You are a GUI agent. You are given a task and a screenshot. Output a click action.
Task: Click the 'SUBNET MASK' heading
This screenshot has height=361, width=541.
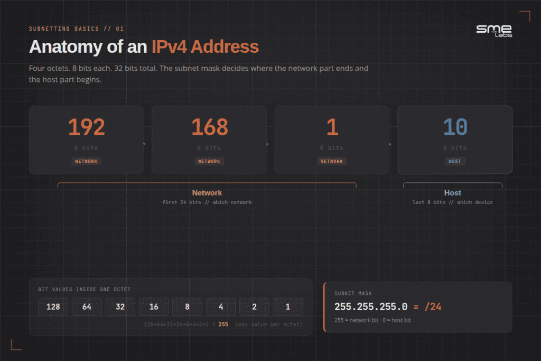353,293
